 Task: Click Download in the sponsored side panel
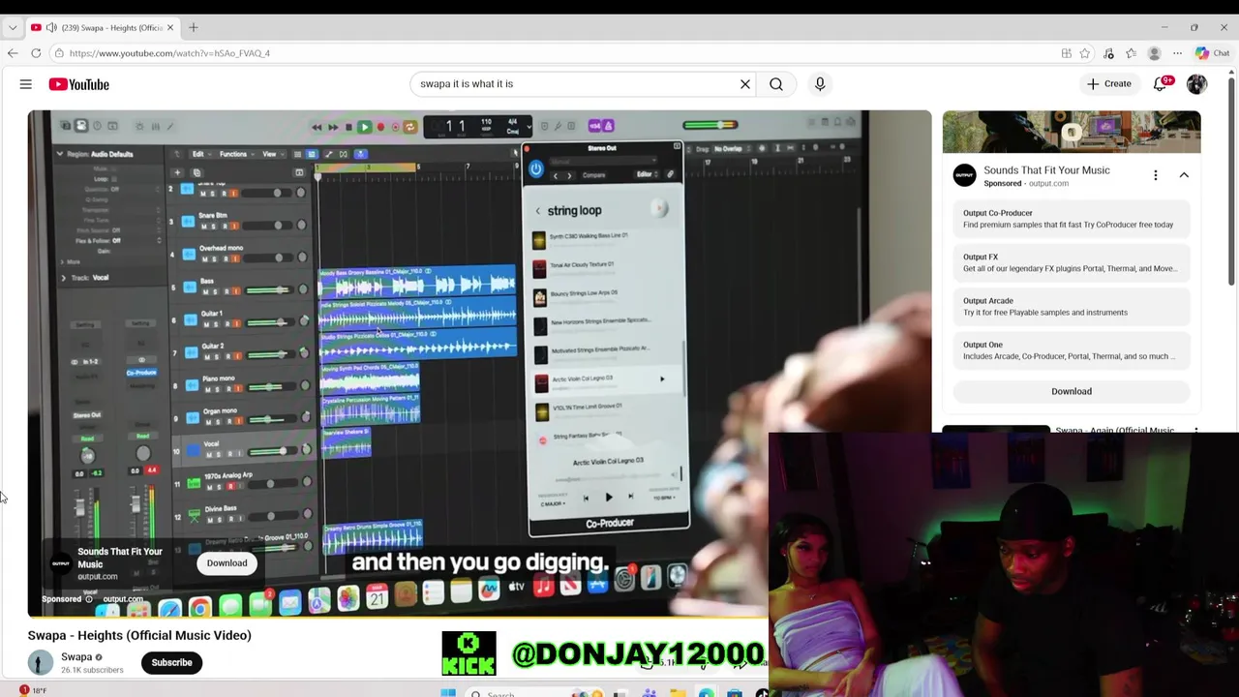(1072, 391)
